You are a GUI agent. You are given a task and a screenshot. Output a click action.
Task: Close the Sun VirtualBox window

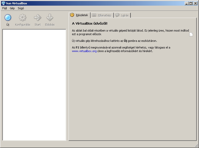click(195, 3)
